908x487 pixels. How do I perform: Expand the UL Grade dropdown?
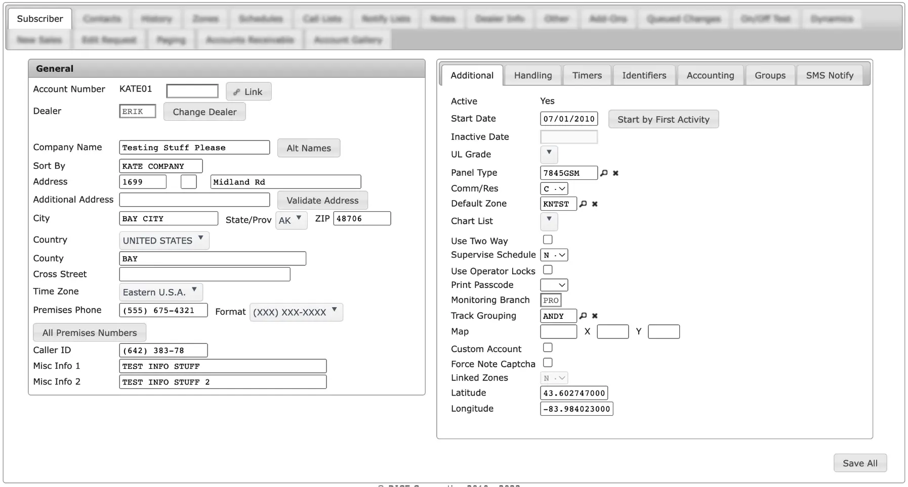pyautogui.click(x=549, y=154)
